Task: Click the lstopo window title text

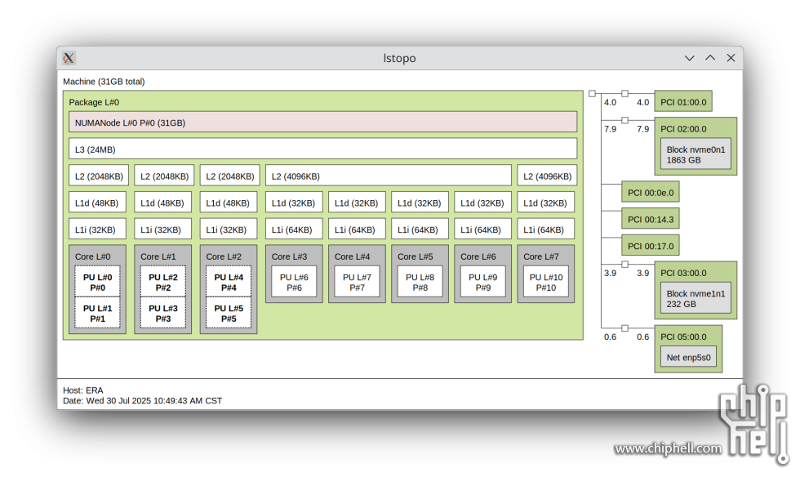Action: pos(399,58)
